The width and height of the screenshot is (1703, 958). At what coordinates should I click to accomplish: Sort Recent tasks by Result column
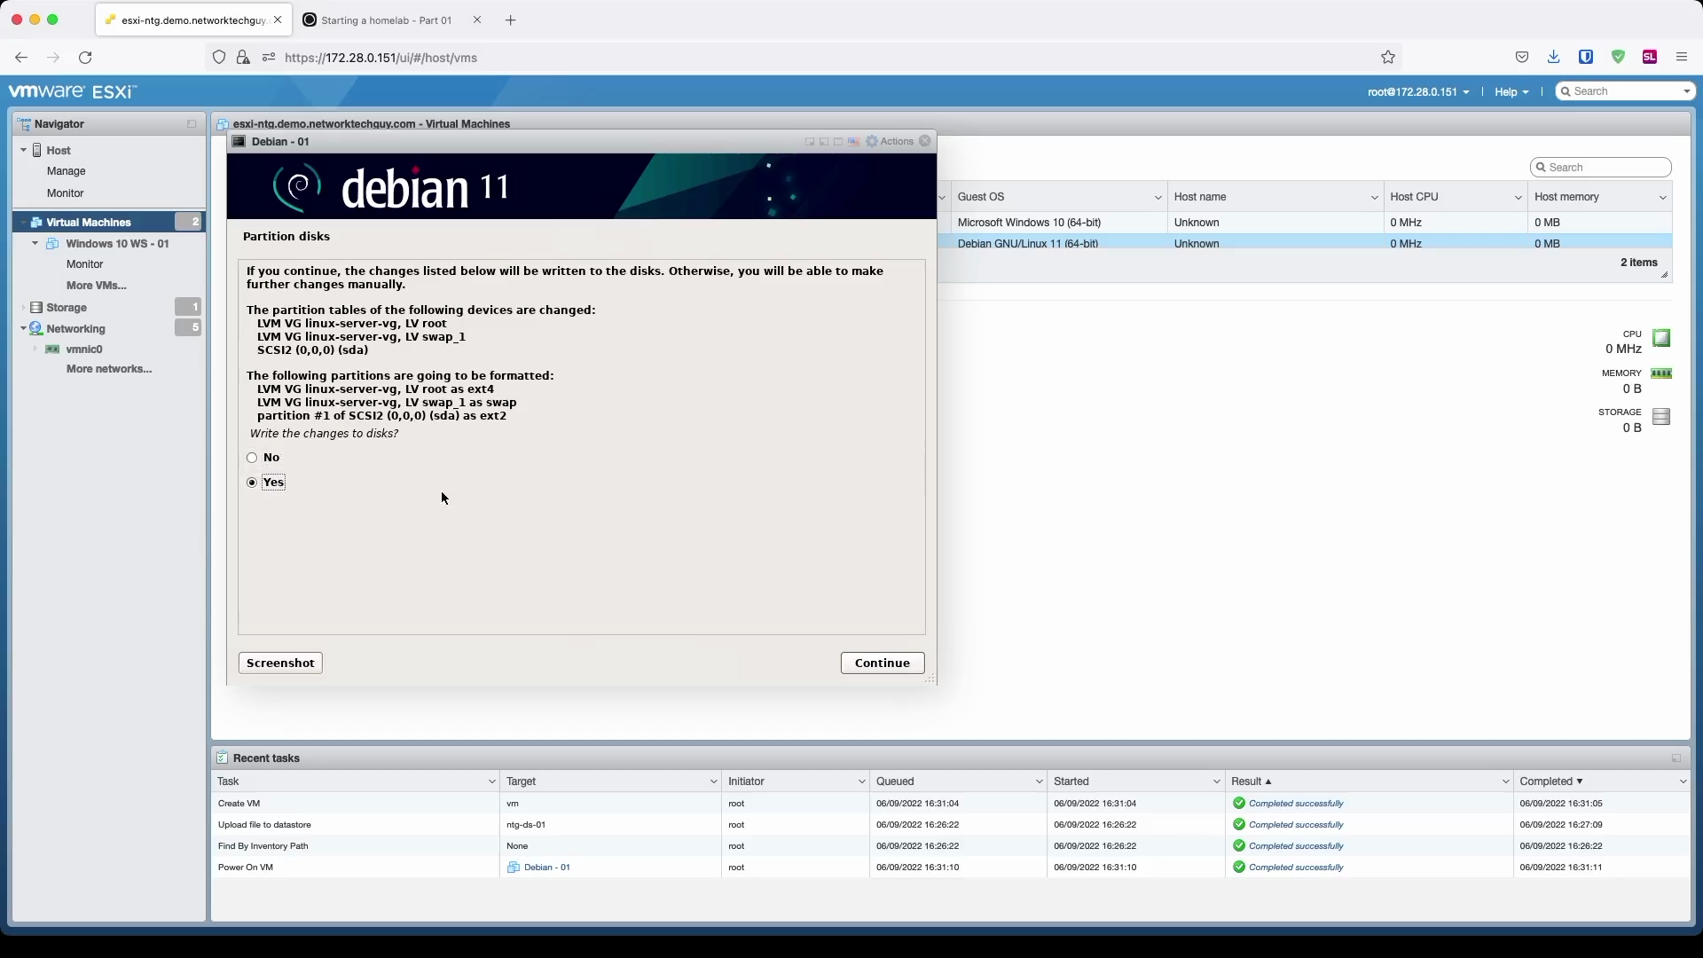1369,781
